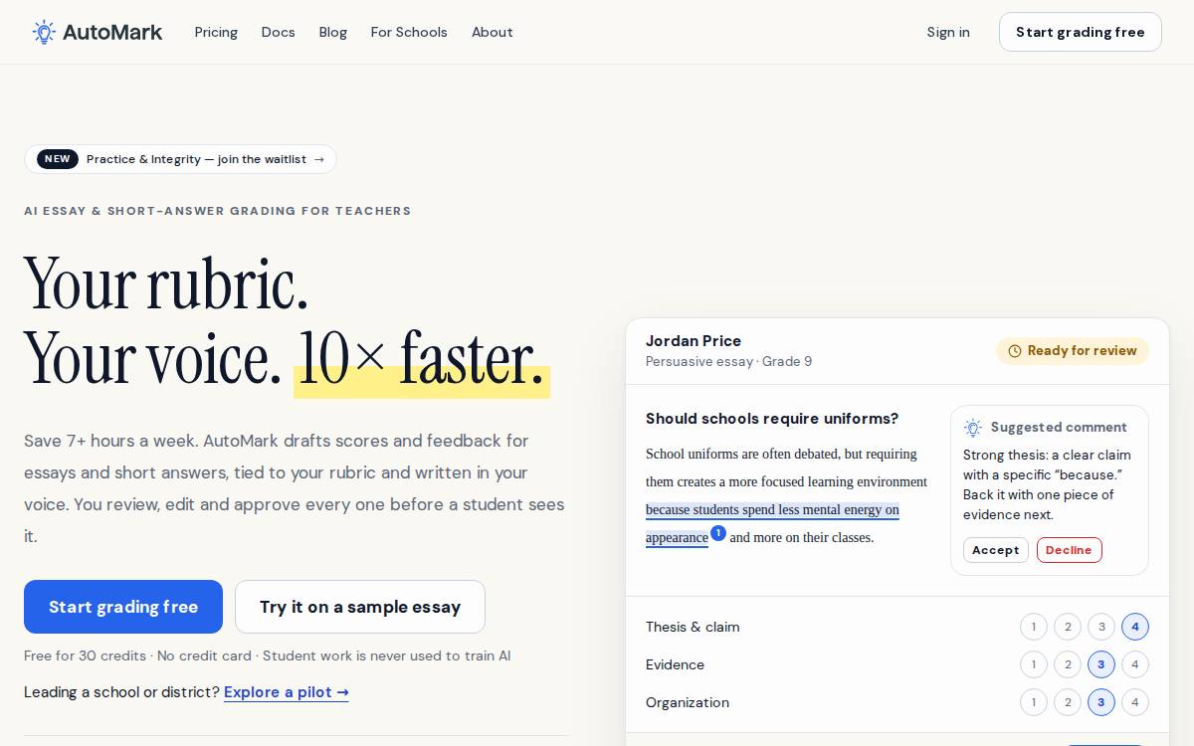The image size is (1194, 746).
Task: Set Evidence score to 4
Action: [x=1135, y=664]
